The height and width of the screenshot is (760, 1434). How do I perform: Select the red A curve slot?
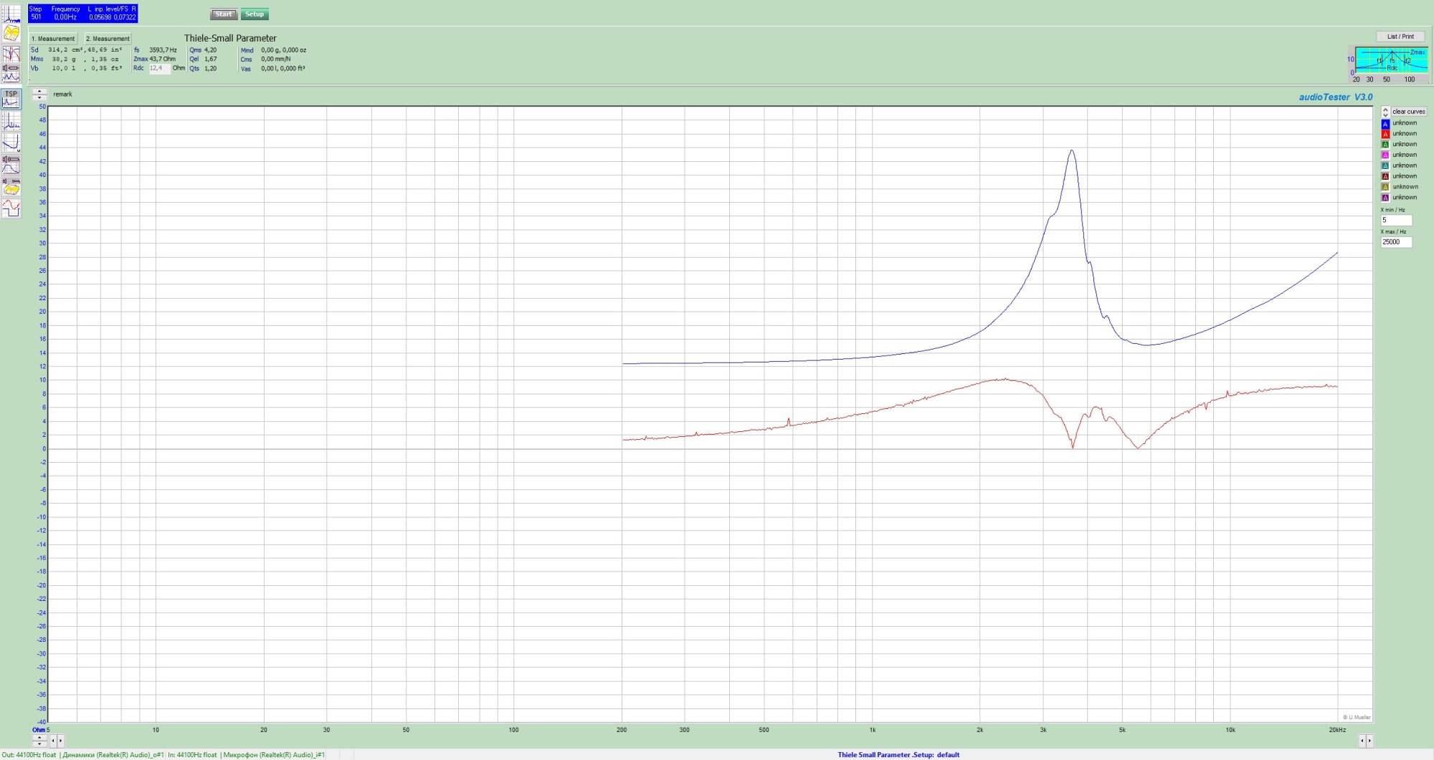click(1385, 134)
